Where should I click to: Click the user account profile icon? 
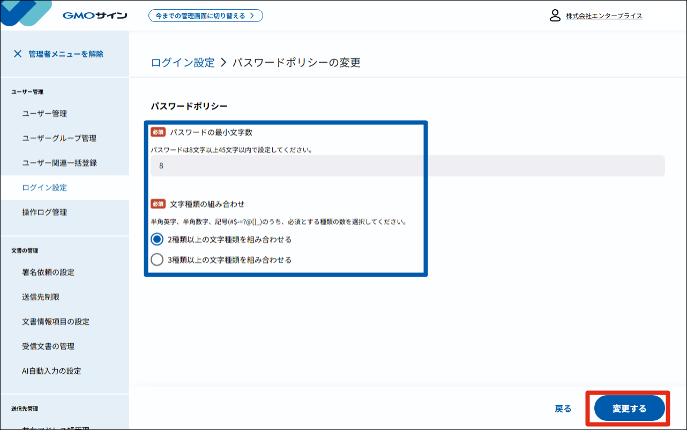tap(555, 16)
